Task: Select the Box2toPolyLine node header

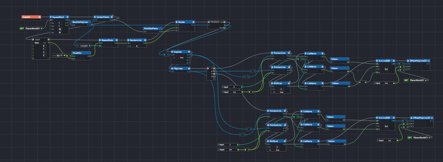Action: [x=80, y=22]
